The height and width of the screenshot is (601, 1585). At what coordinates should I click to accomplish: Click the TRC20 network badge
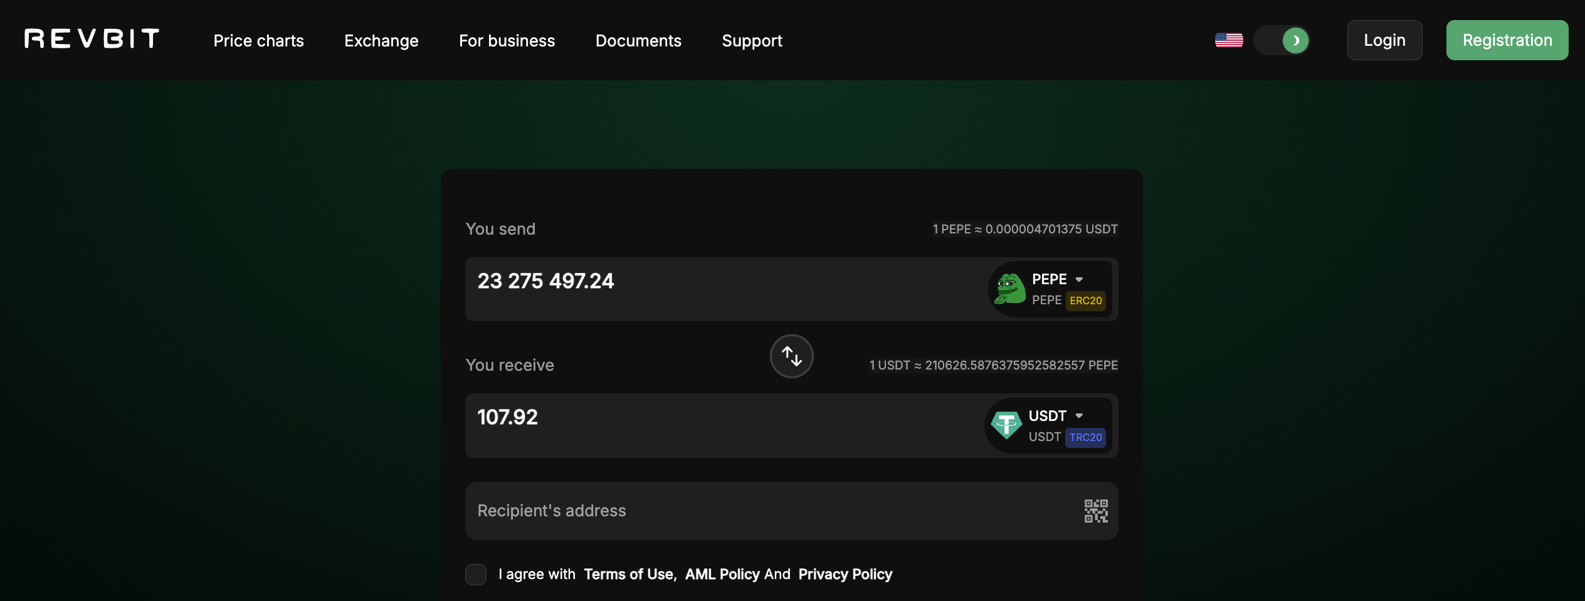click(1085, 437)
